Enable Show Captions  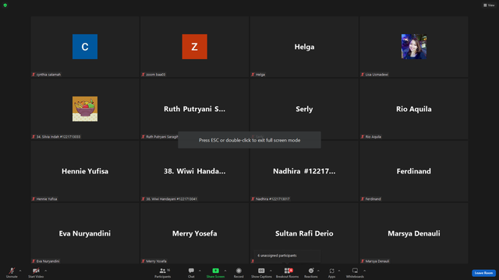[x=261, y=272]
